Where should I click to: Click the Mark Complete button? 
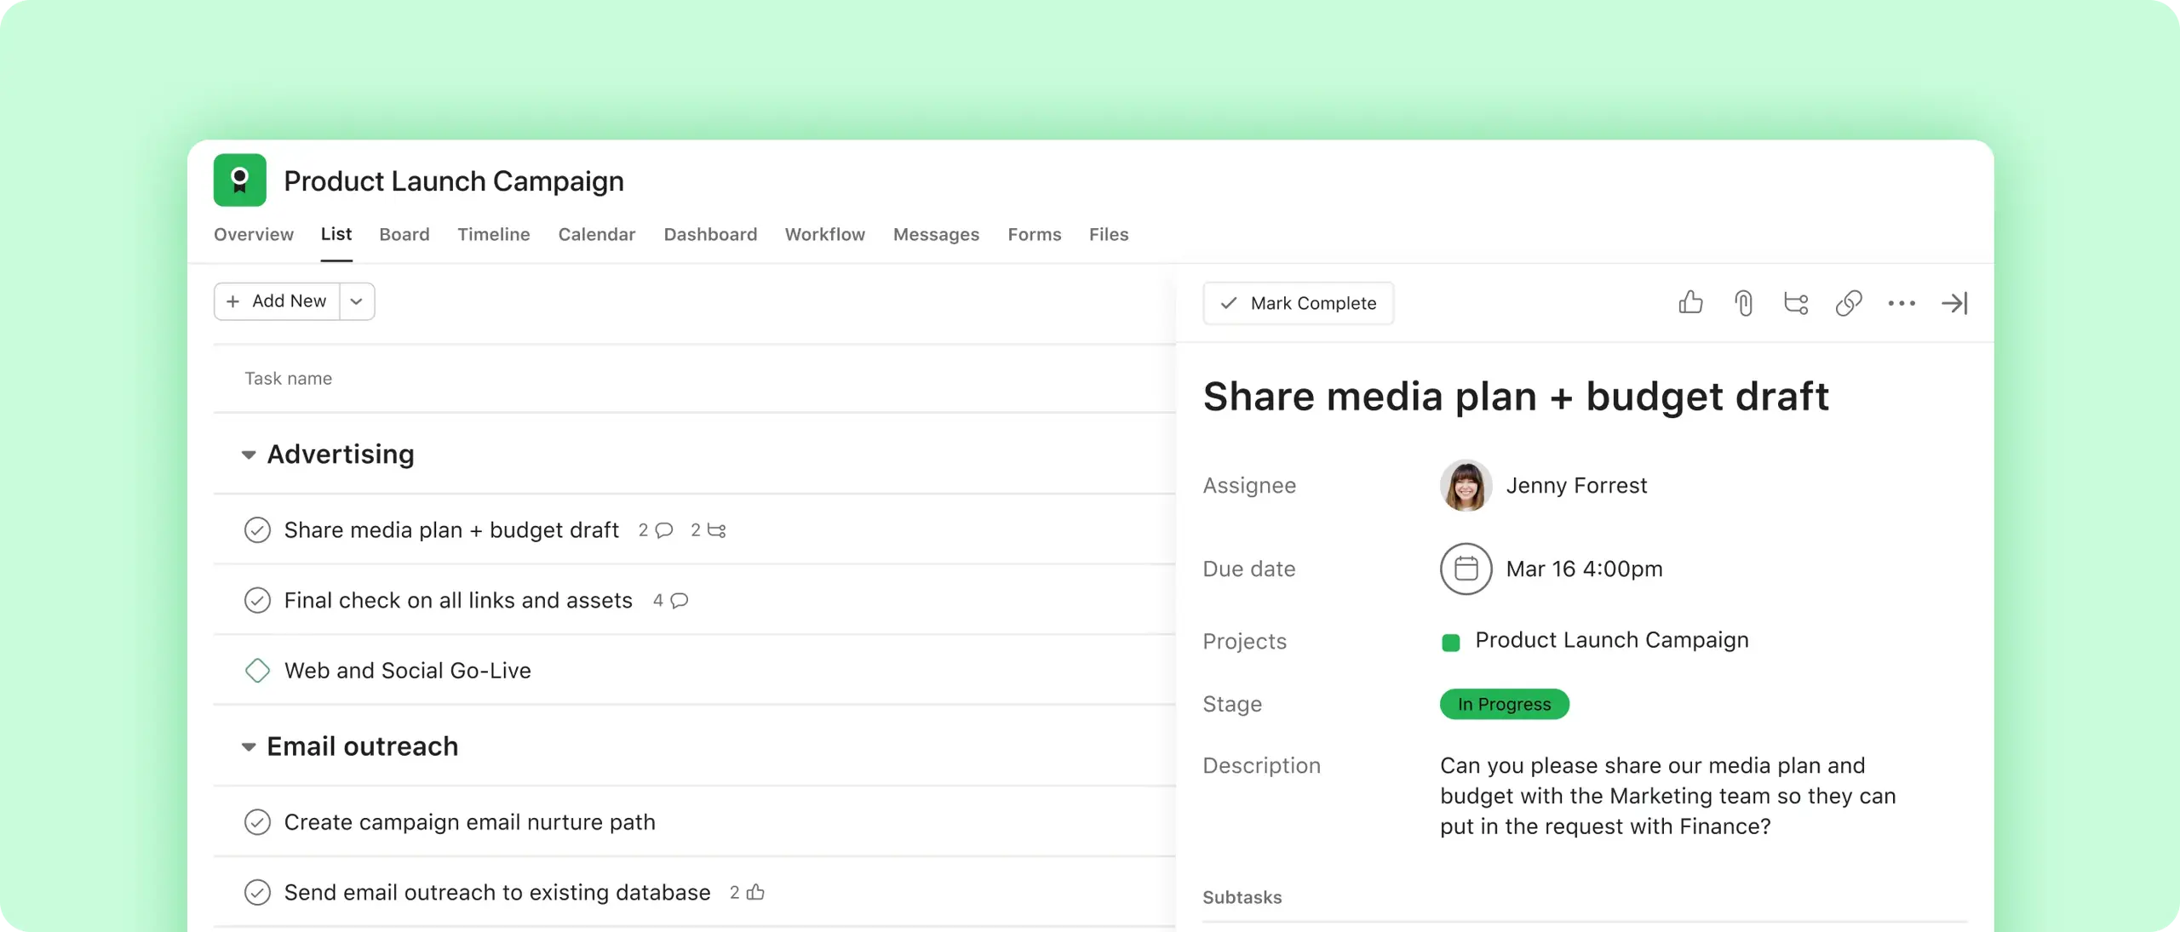[x=1298, y=303]
